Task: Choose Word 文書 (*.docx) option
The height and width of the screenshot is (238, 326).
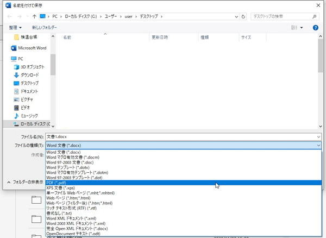Action: click(184, 152)
